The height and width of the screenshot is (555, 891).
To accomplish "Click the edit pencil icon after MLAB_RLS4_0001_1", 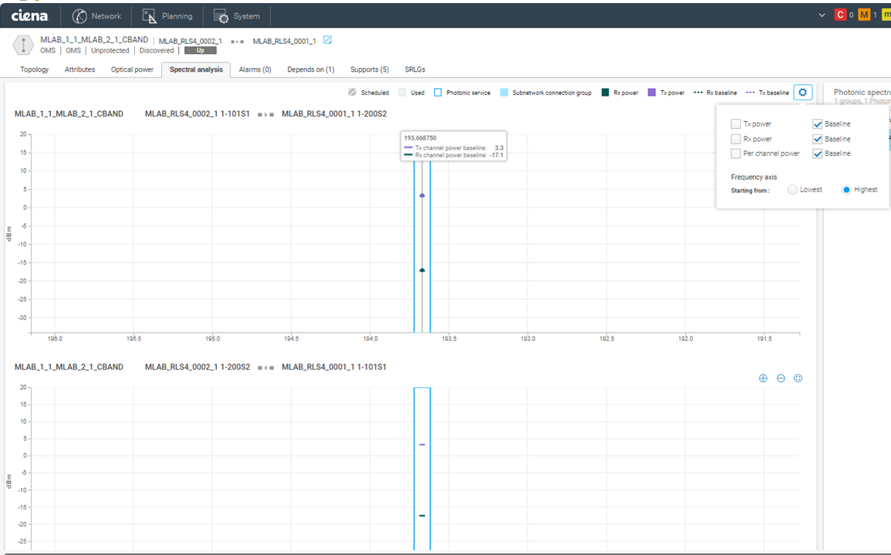I will coord(327,40).
